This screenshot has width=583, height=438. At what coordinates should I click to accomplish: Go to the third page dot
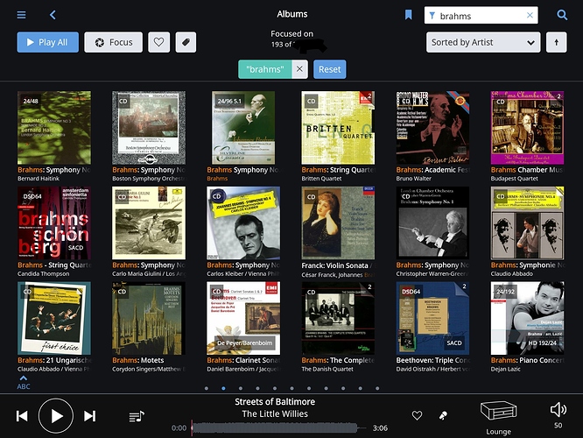click(241, 388)
